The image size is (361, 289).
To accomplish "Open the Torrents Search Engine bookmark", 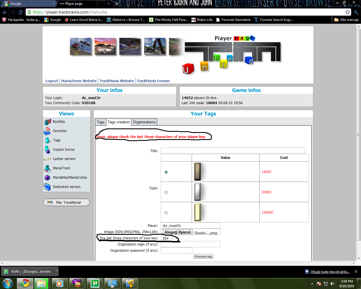I will point(273,20).
